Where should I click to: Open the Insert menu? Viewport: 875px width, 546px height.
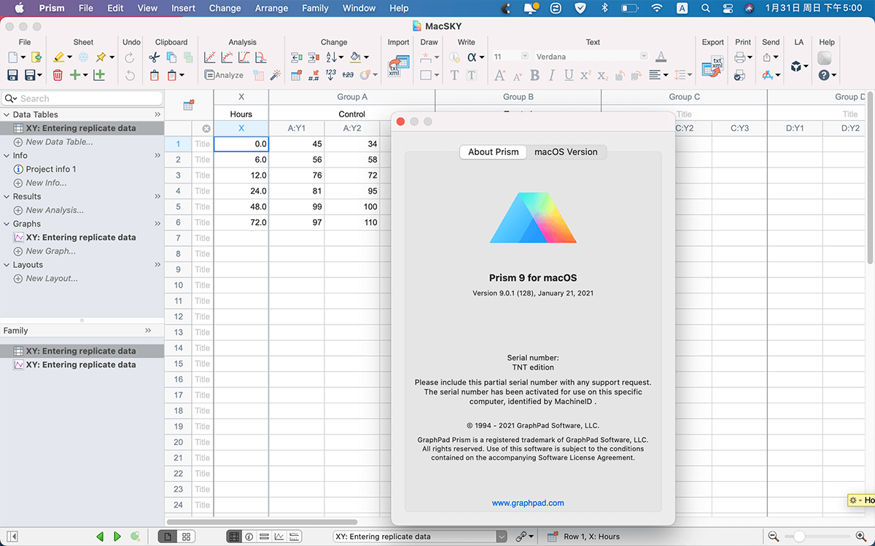pyautogui.click(x=183, y=8)
